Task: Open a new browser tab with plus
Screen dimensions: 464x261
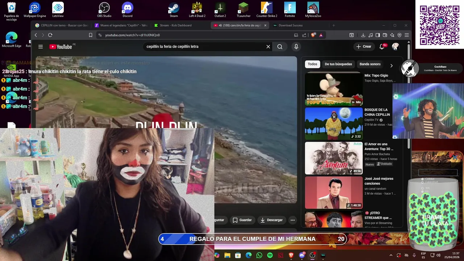Action: tap(333, 25)
